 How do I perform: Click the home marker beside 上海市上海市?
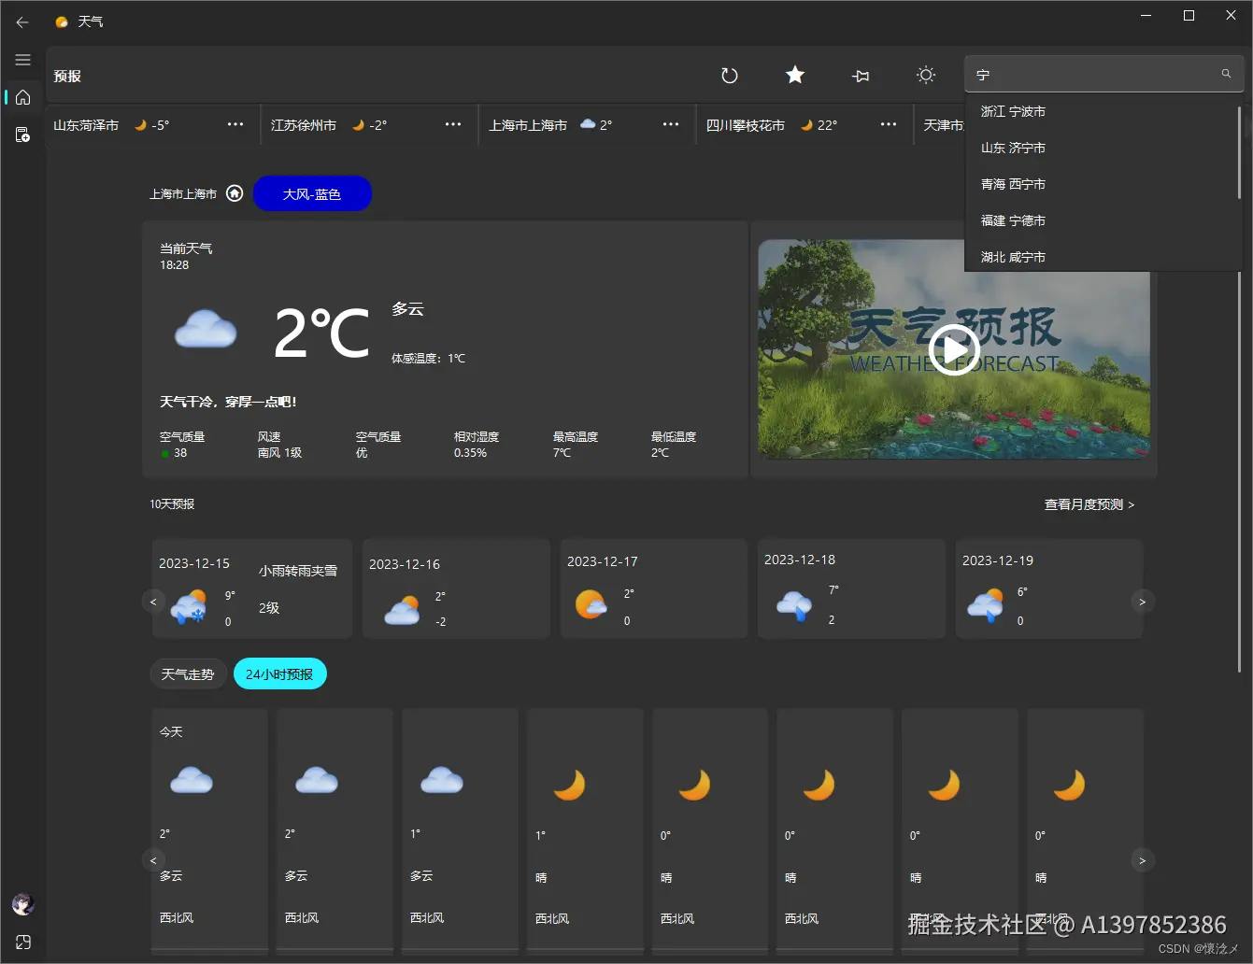[x=235, y=193]
